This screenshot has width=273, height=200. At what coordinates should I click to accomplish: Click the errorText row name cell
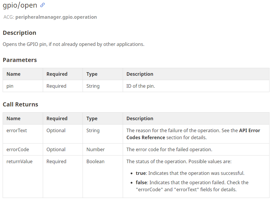(x=23, y=134)
